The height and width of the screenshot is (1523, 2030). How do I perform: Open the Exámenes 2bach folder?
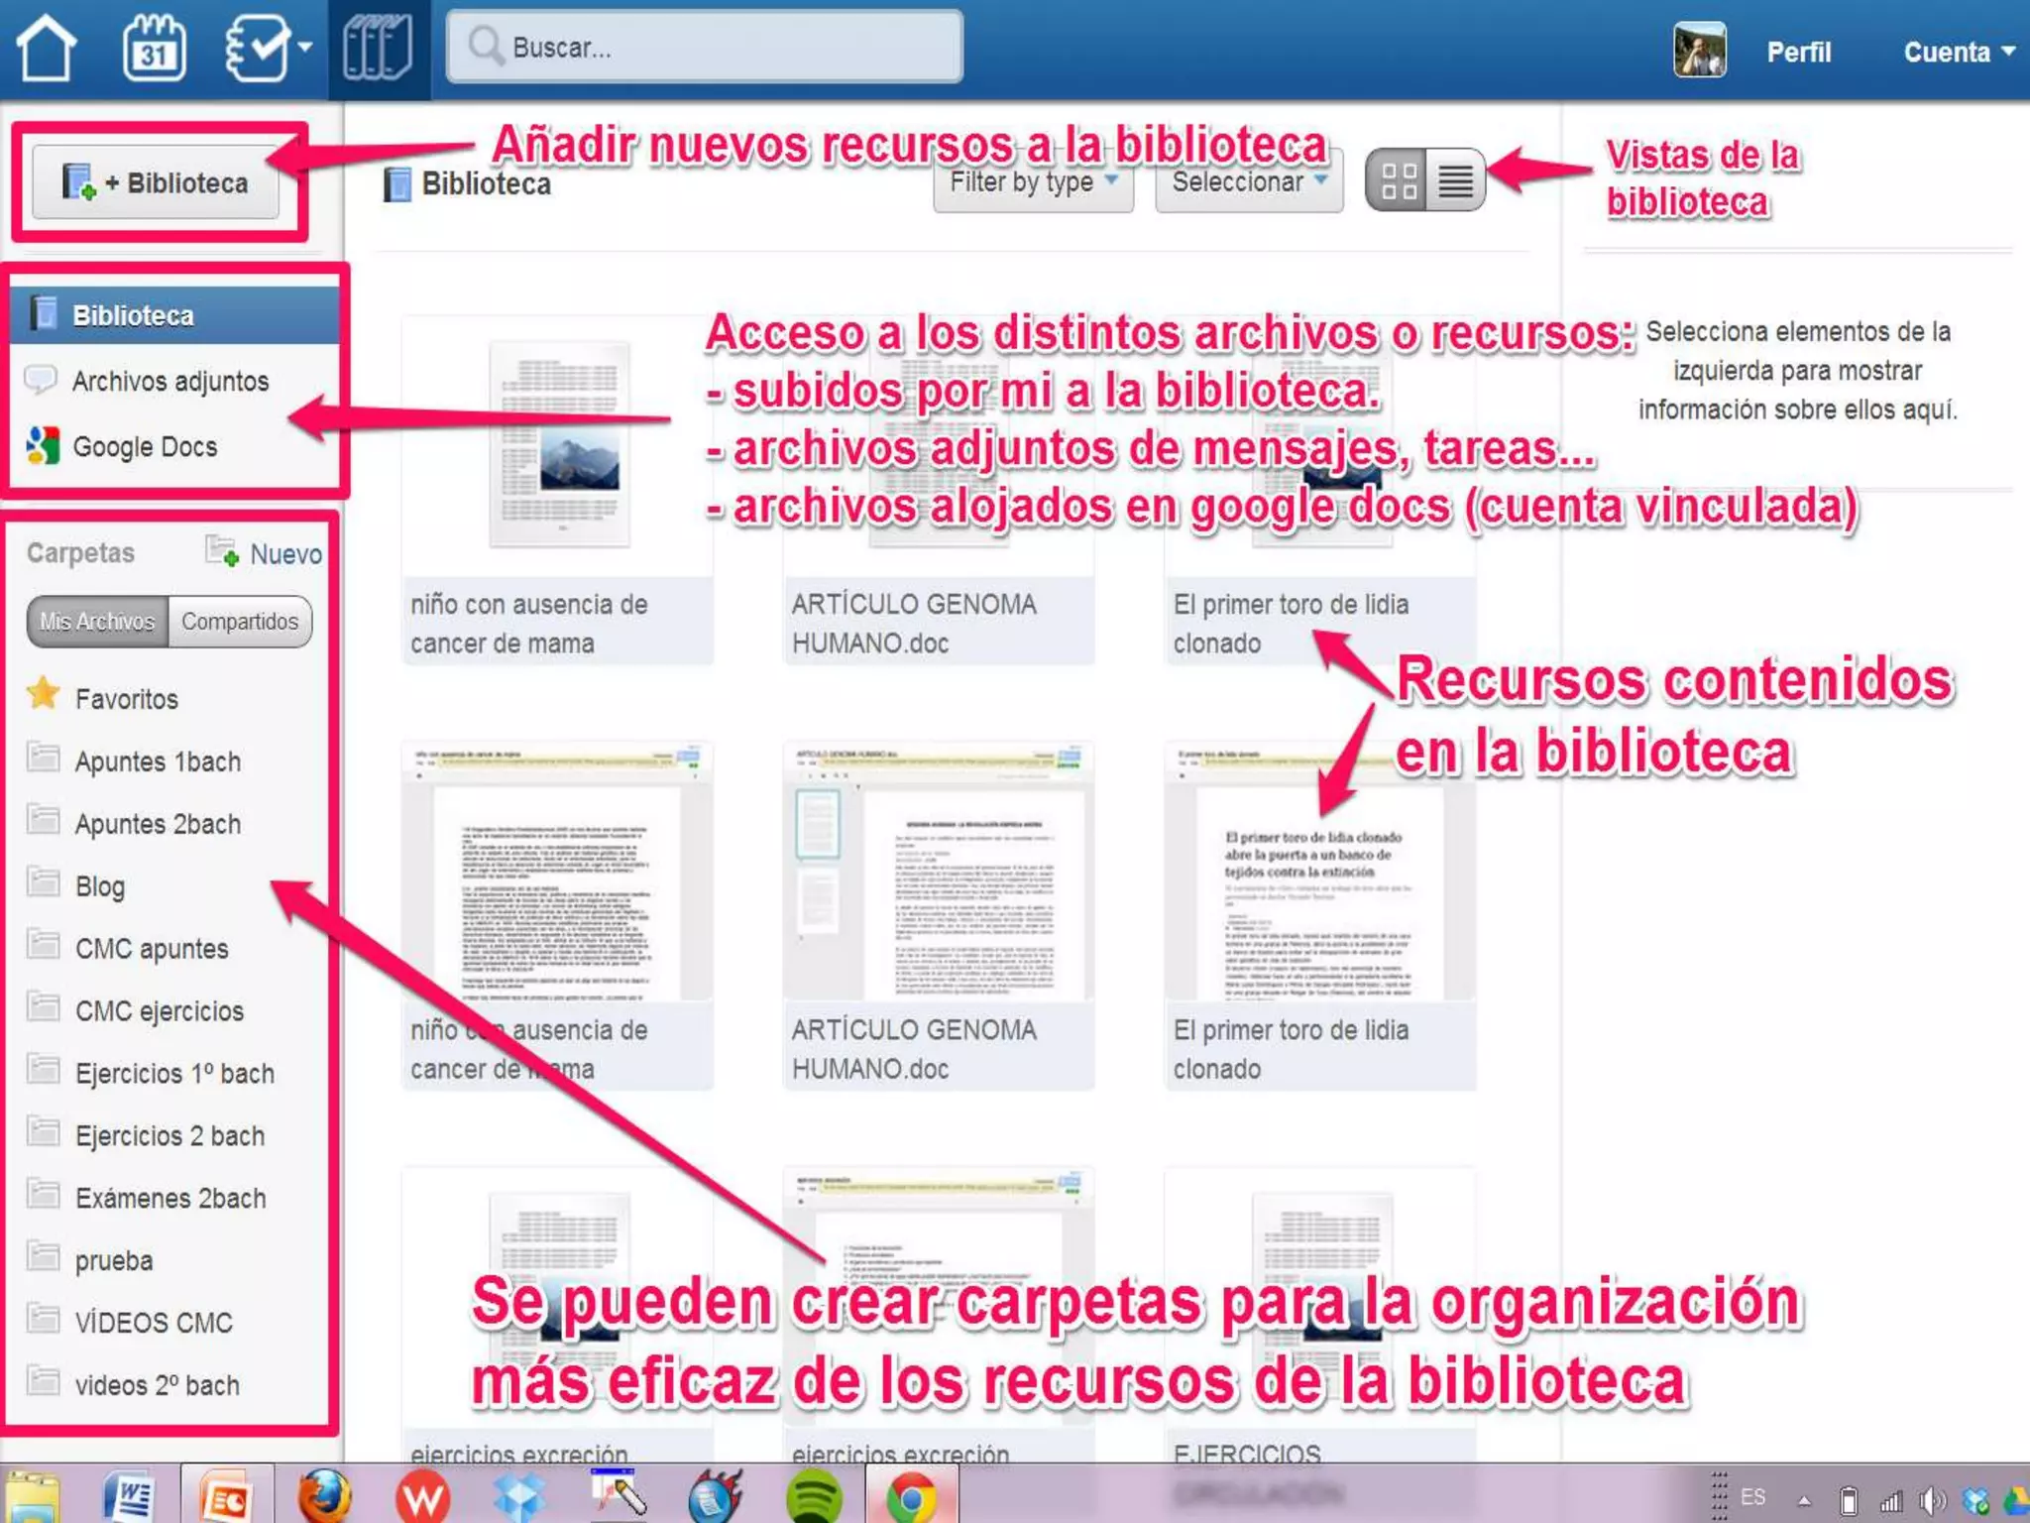[170, 1199]
